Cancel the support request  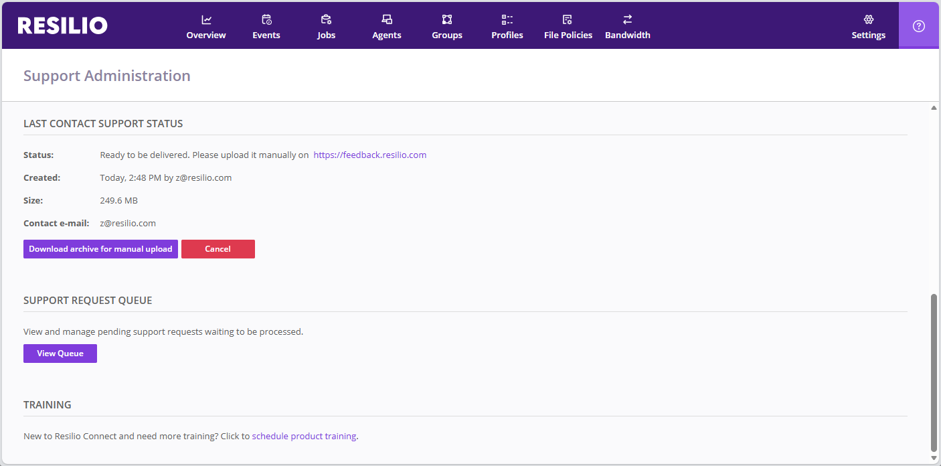(x=218, y=249)
